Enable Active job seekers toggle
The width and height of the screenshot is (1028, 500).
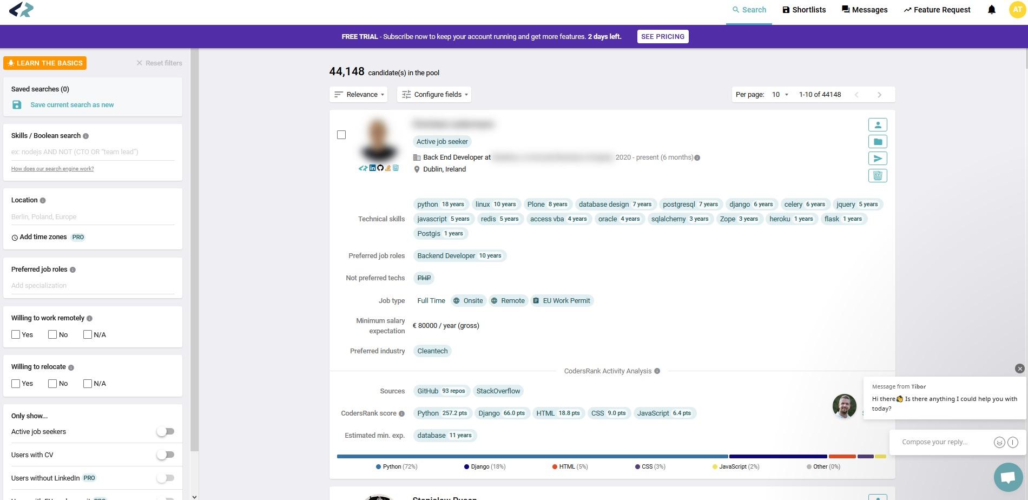coord(166,431)
